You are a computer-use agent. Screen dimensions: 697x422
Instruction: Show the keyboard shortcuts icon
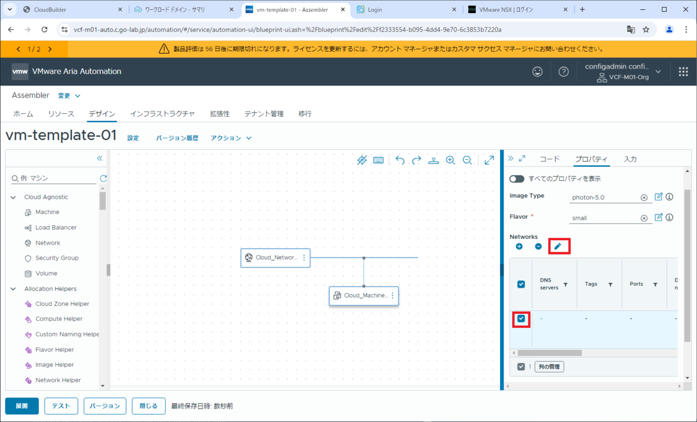click(378, 160)
